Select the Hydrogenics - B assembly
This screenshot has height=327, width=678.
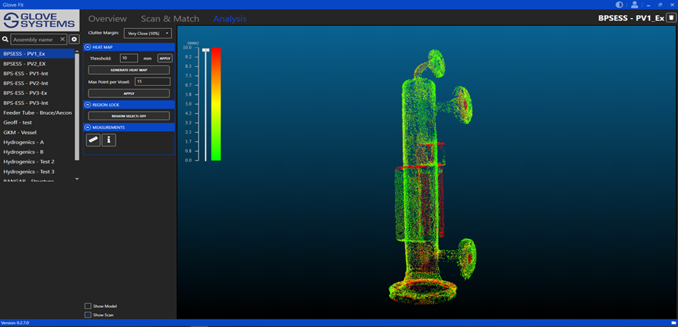(38, 152)
